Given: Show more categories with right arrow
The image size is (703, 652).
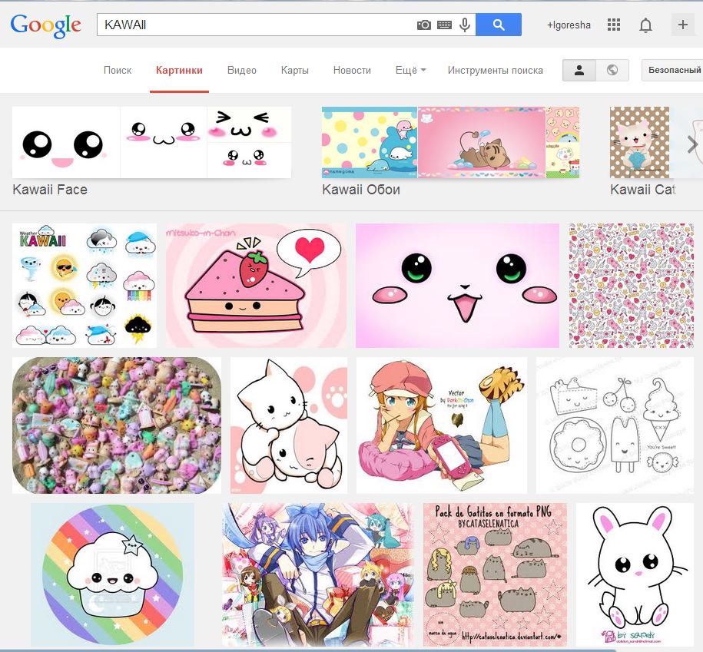Looking at the screenshot, I should tap(692, 144).
